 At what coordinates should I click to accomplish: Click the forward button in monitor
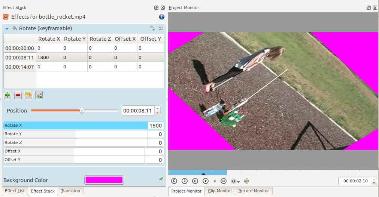[x=224, y=181]
